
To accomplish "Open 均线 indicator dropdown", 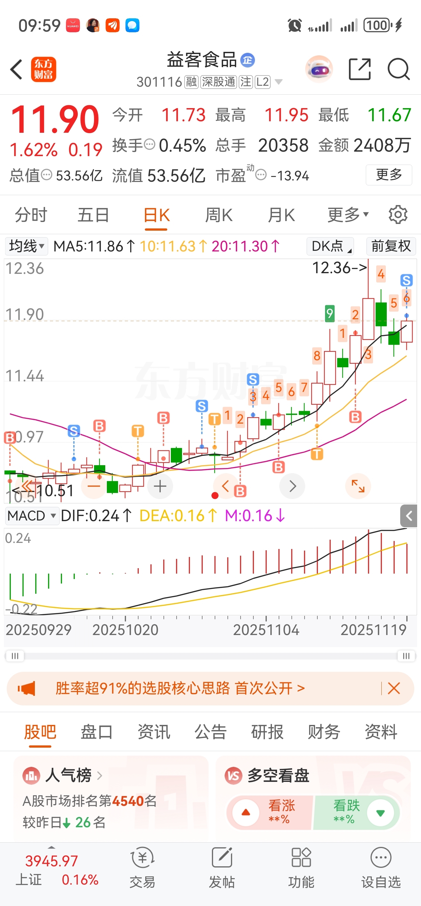I will [26, 246].
